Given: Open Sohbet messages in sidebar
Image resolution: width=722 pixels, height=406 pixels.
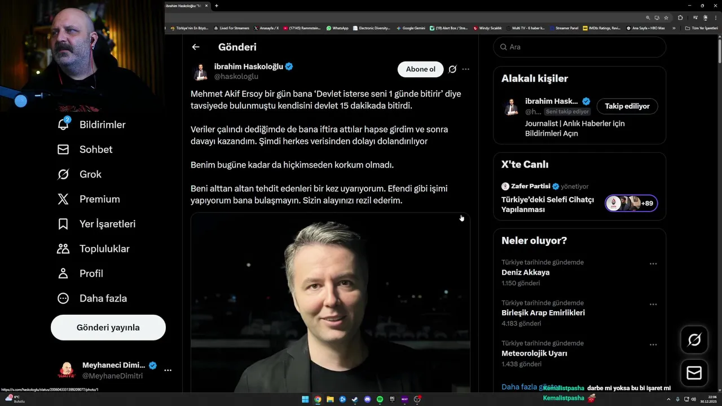Looking at the screenshot, I should click(85, 149).
